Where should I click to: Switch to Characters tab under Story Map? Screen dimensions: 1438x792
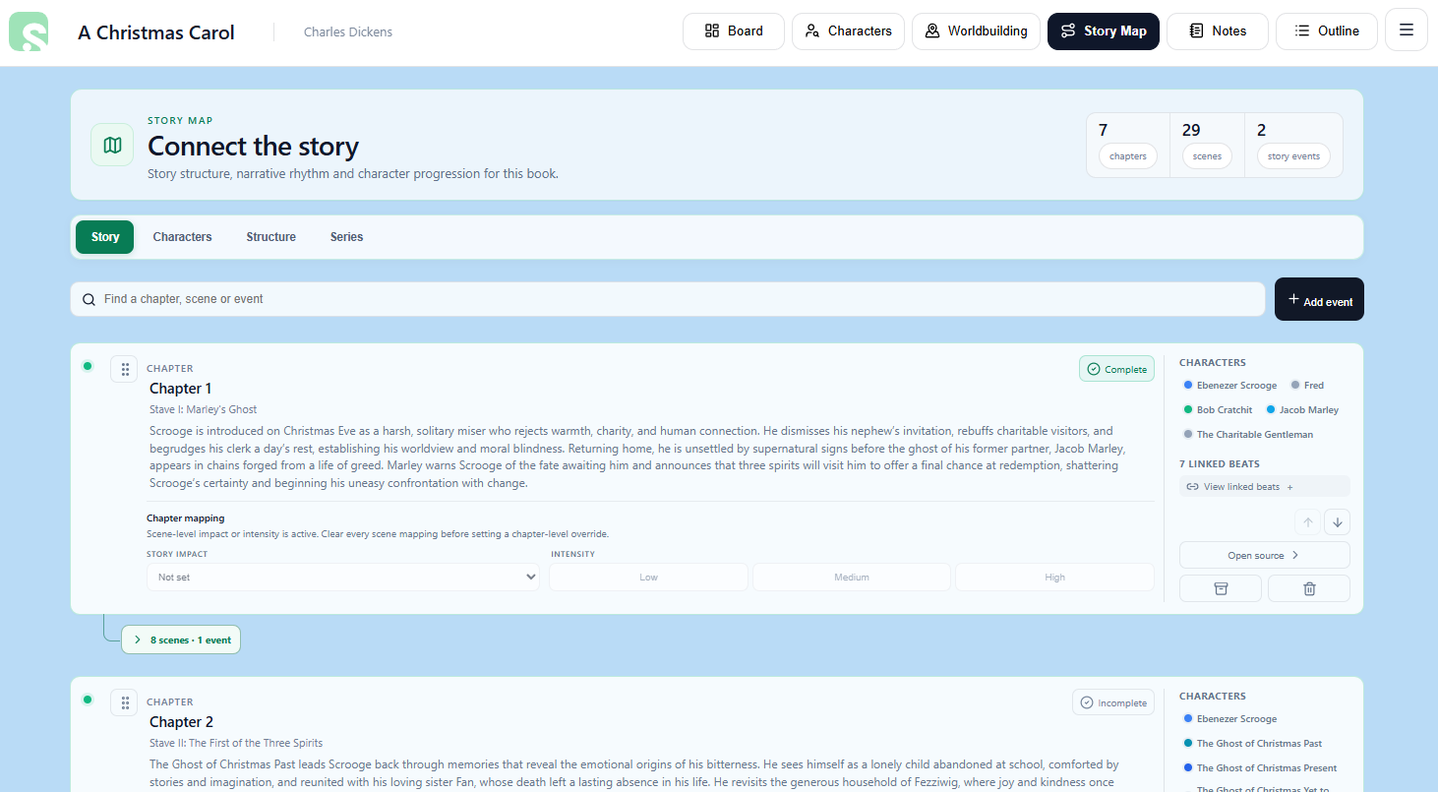click(182, 237)
